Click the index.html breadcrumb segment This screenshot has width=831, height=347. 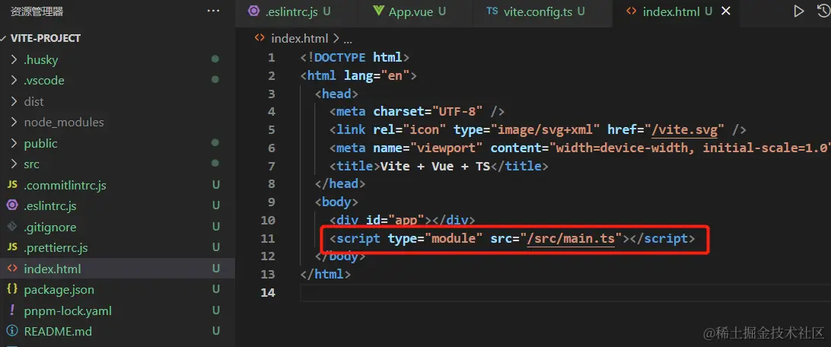pyautogui.click(x=299, y=39)
